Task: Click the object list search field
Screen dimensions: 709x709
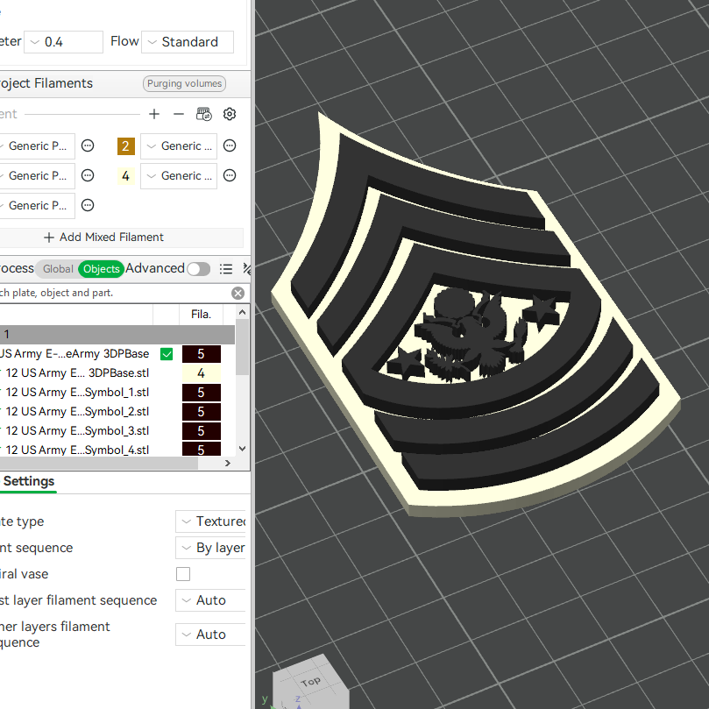Action: (116, 293)
